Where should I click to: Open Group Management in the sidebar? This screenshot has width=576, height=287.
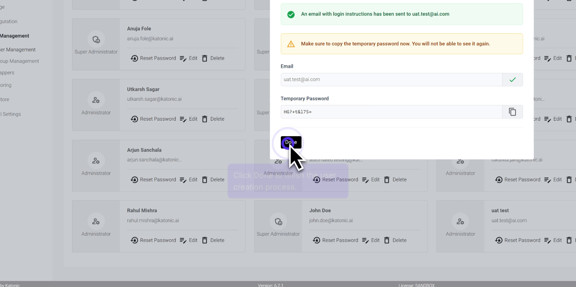pos(19,61)
